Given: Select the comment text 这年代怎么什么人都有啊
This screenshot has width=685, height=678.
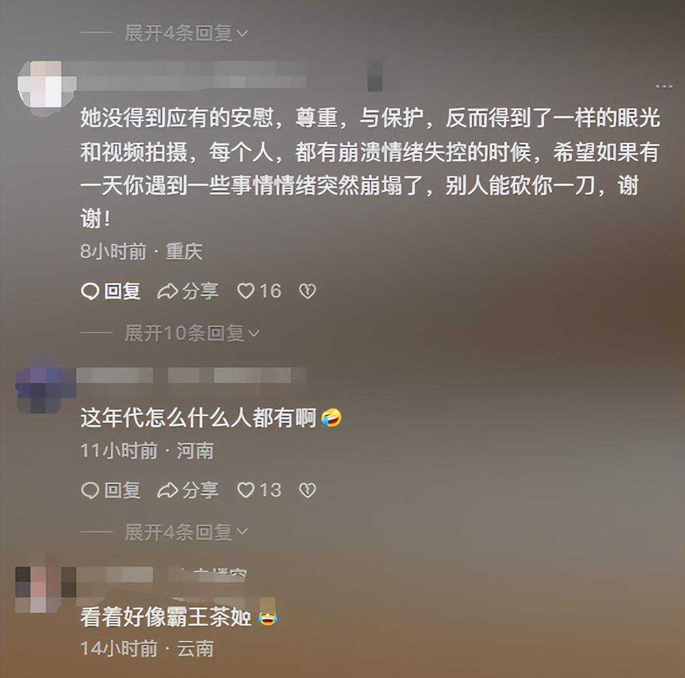Looking at the screenshot, I should [198, 418].
